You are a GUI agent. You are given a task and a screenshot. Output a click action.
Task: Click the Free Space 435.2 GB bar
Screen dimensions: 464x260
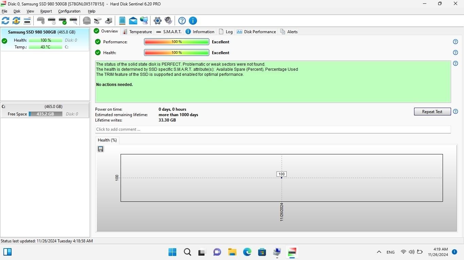45,114
